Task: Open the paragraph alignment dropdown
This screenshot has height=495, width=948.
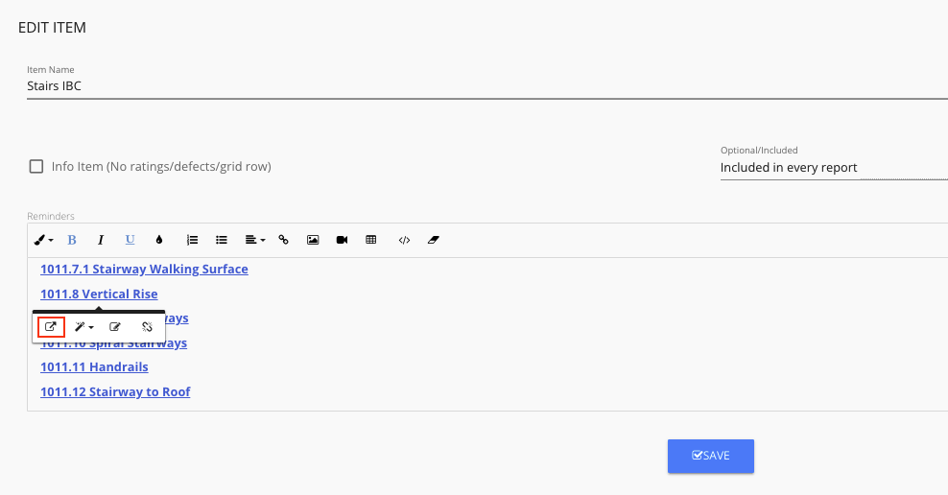Action: point(254,240)
